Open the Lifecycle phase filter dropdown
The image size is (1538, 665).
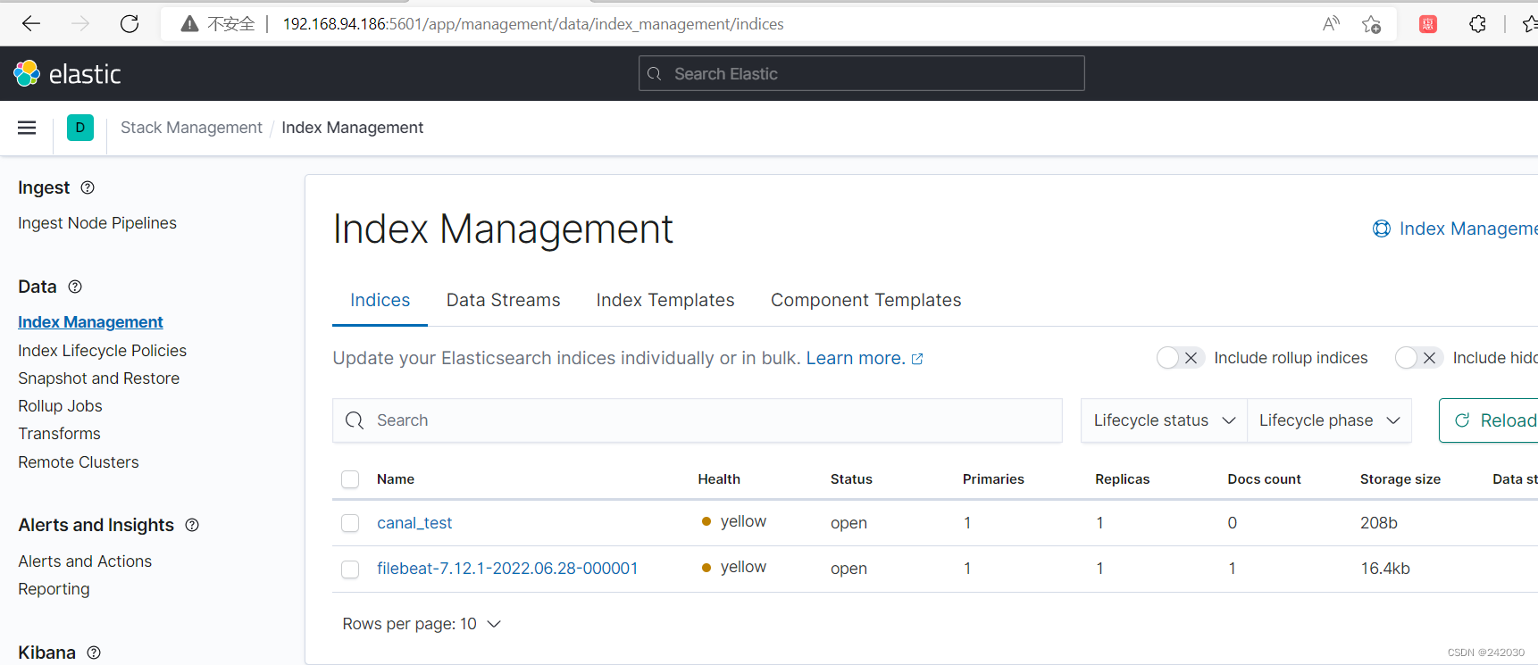click(1329, 420)
